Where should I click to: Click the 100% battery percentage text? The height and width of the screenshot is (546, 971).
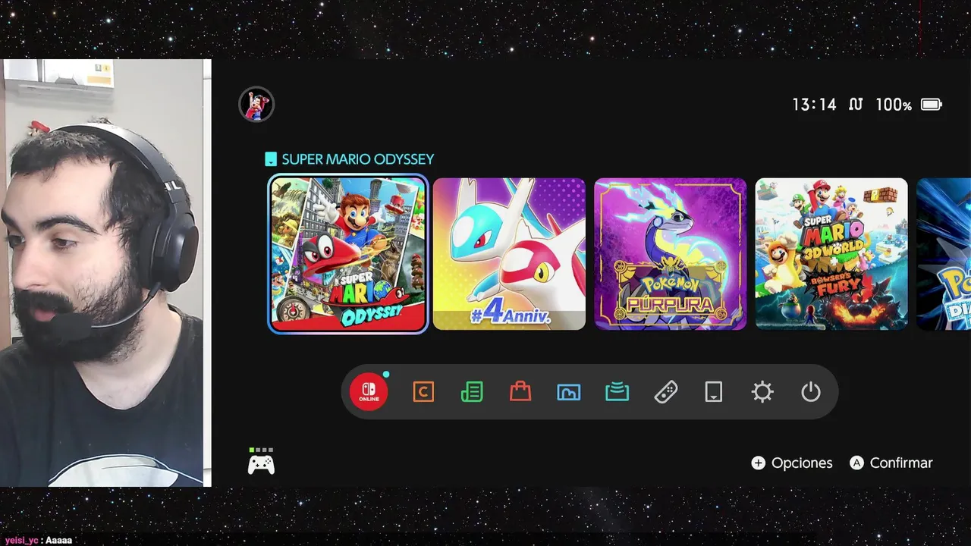[x=894, y=105]
